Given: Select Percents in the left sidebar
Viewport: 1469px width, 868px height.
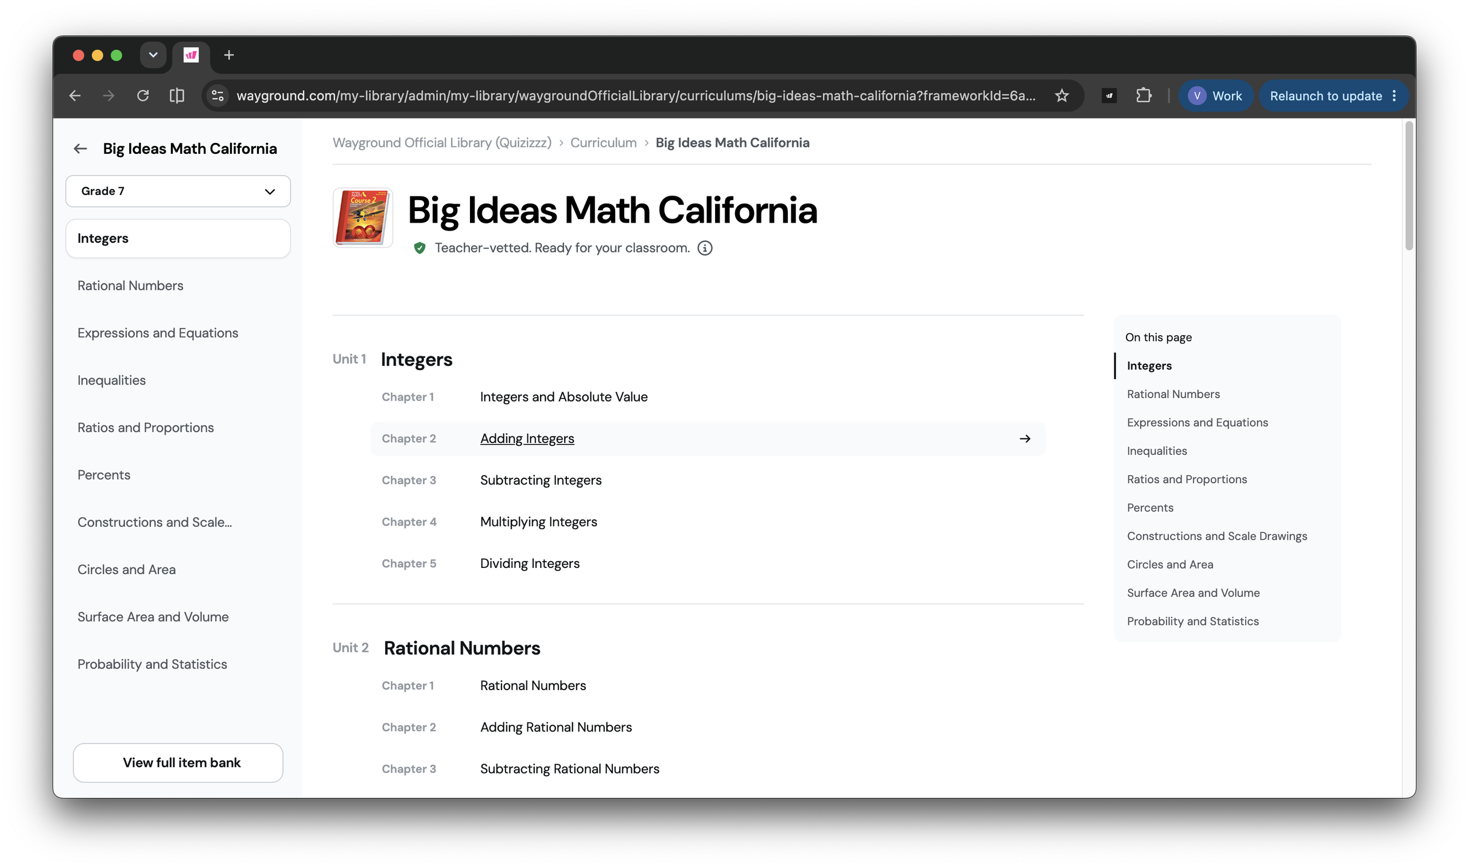Looking at the screenshot, I should [104, 475].
